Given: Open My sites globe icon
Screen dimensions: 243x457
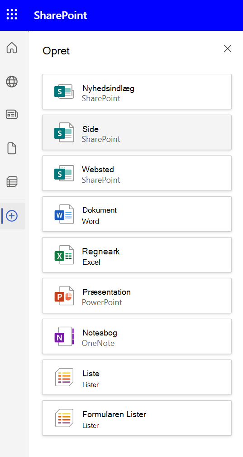Looking at the screenshot, I should [12, 82].
